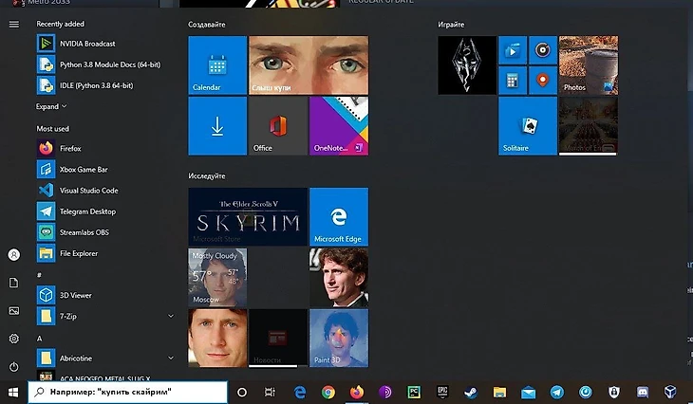Screen dimensions: 693x404
Task: Click the taskbar search box
Action: point(128,392)
